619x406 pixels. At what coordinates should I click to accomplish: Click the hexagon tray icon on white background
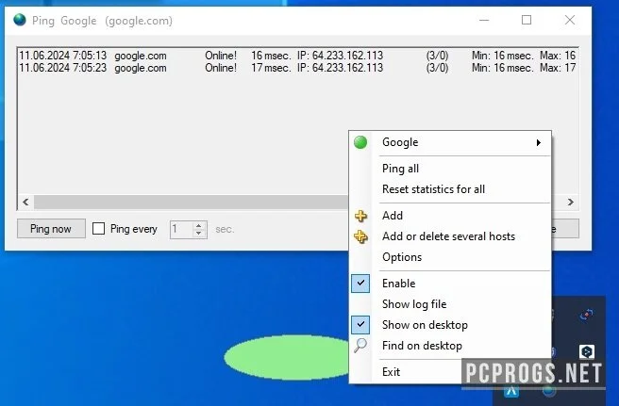[587, 351]
